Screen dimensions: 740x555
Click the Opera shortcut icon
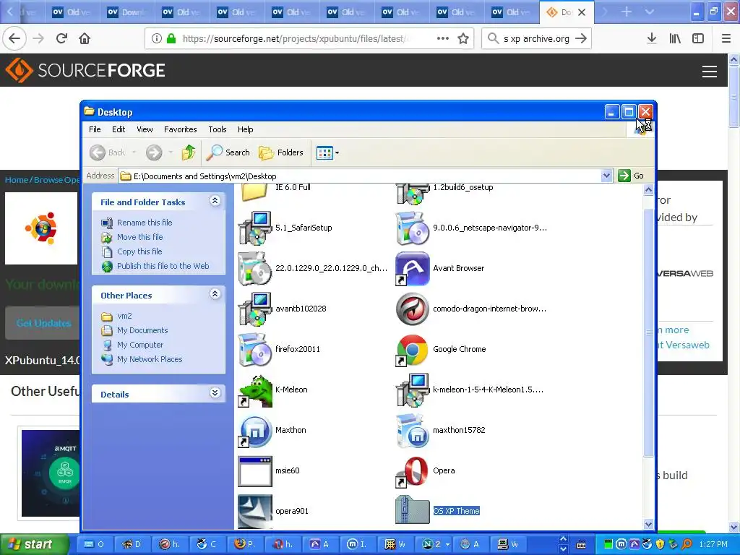[412, 471]
